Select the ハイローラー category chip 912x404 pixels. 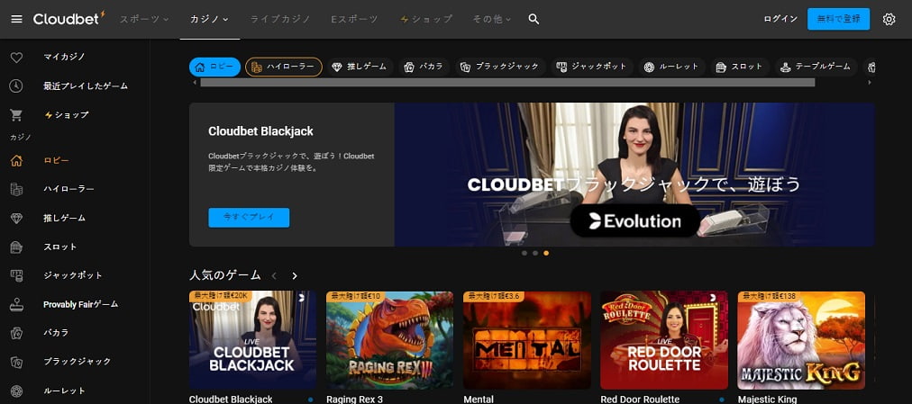coord(283,67)
